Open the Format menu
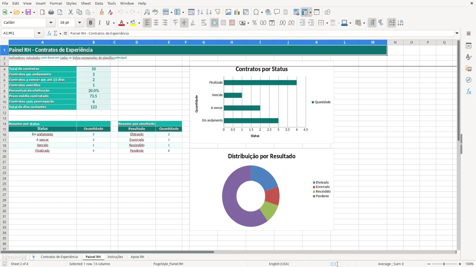The width and height of the screenshot is (476, 267). point(56,3)
